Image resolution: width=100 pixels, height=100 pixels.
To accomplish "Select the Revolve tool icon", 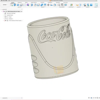I will click(18, 5).
